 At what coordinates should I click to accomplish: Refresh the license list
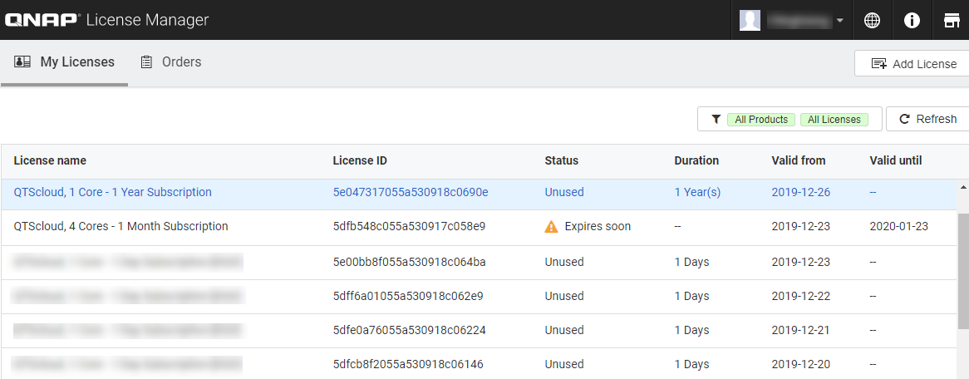pyautogui.click(x=927, y=119)
